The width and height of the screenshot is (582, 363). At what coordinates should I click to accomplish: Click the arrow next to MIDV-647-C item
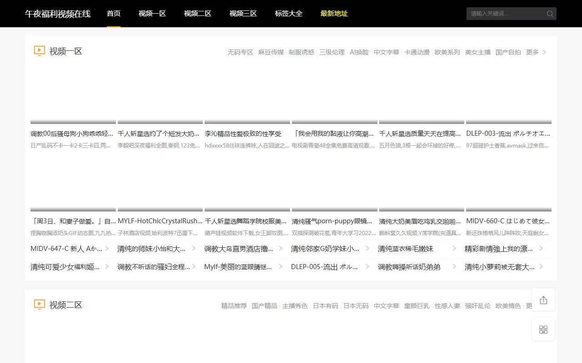click(107, 248)
